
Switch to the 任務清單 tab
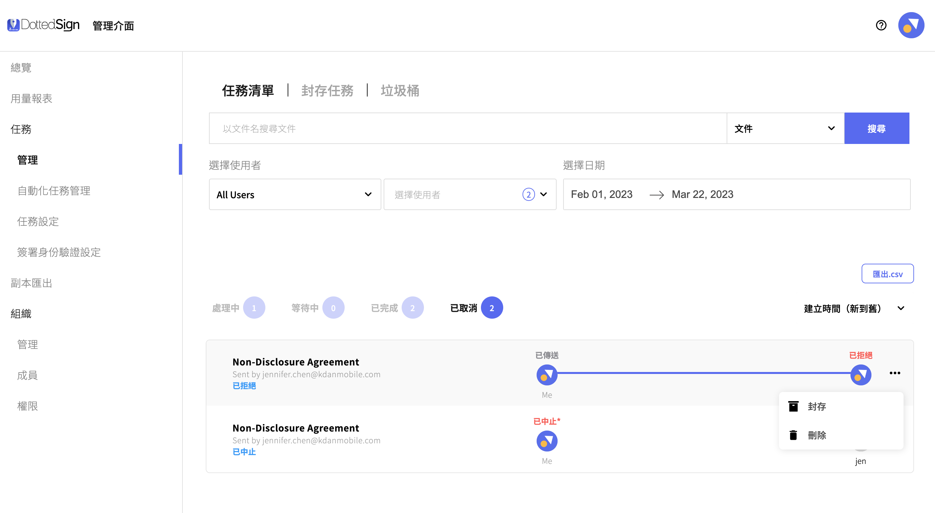(248, 91)
